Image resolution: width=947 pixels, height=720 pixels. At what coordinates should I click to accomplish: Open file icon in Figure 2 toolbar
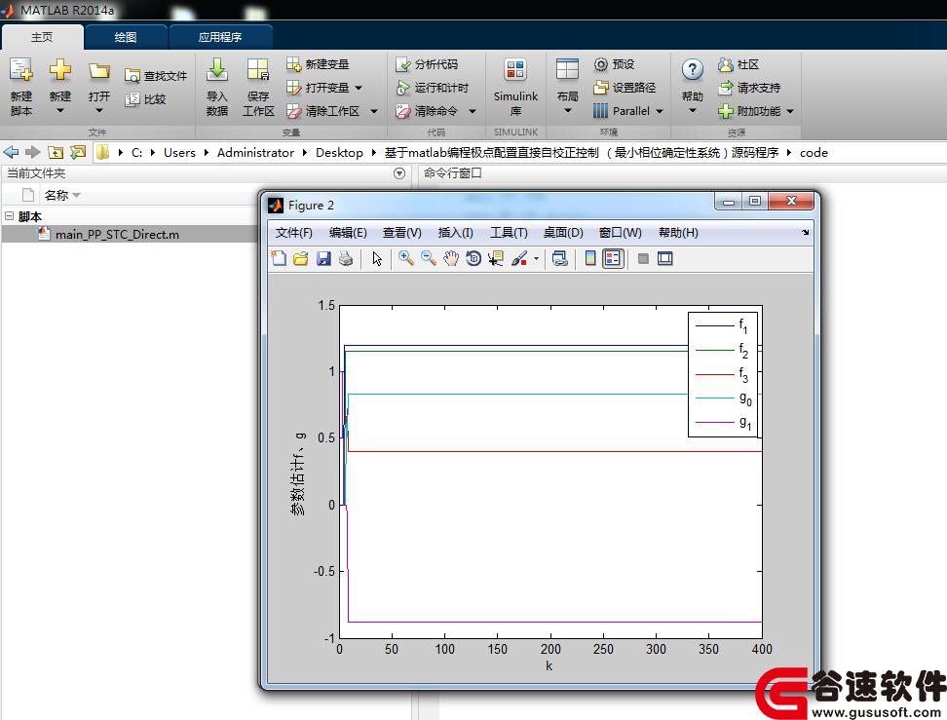coord(301,258)
